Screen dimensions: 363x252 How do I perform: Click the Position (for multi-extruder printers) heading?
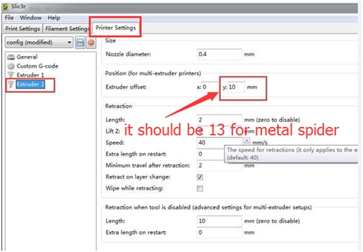click(x=153, y=74)
